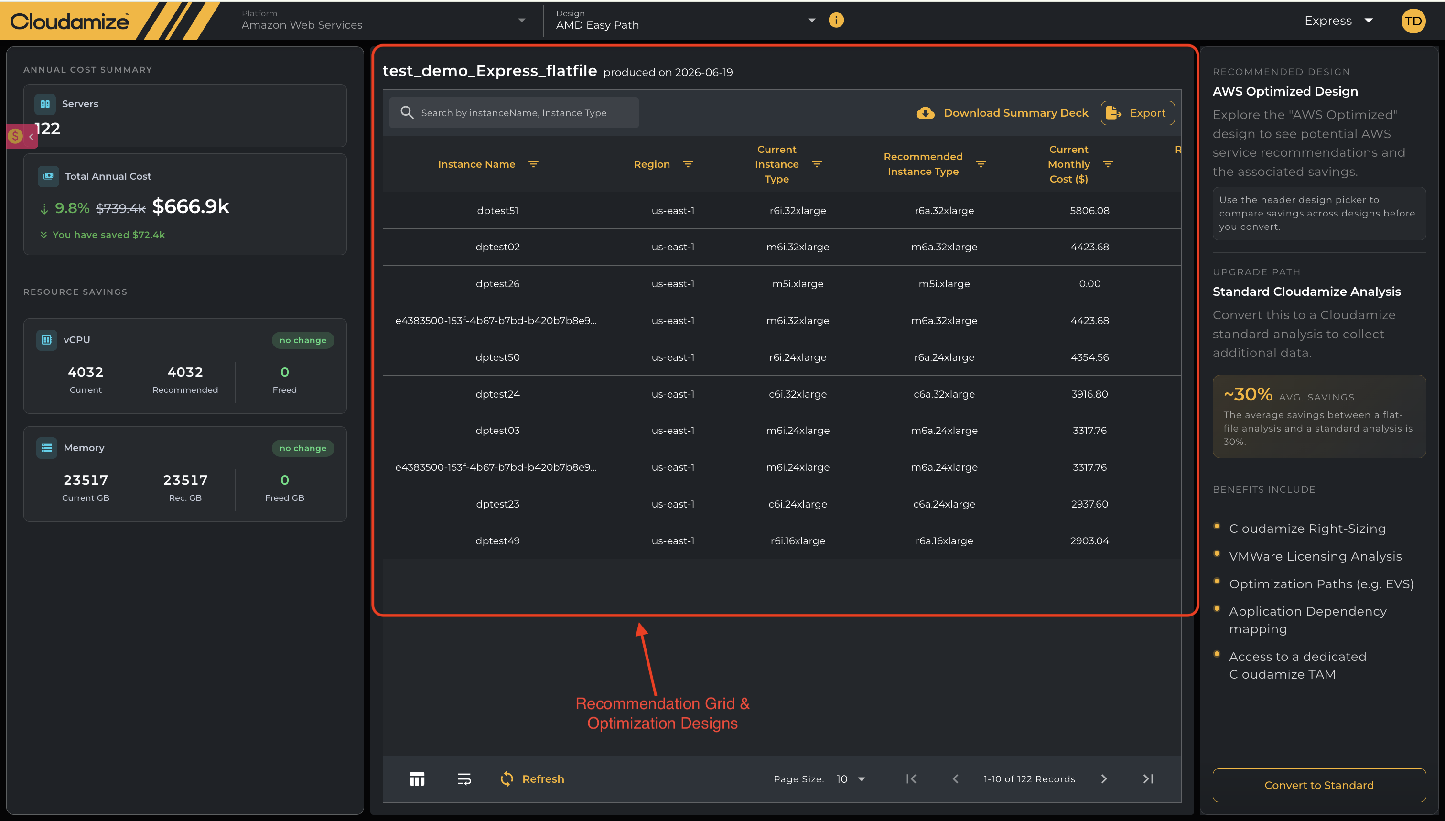Image resolution: width=1445 pixels, height=821 pixels.
Task: Click the Current Instance Type column header
Action: pos(776,164)
